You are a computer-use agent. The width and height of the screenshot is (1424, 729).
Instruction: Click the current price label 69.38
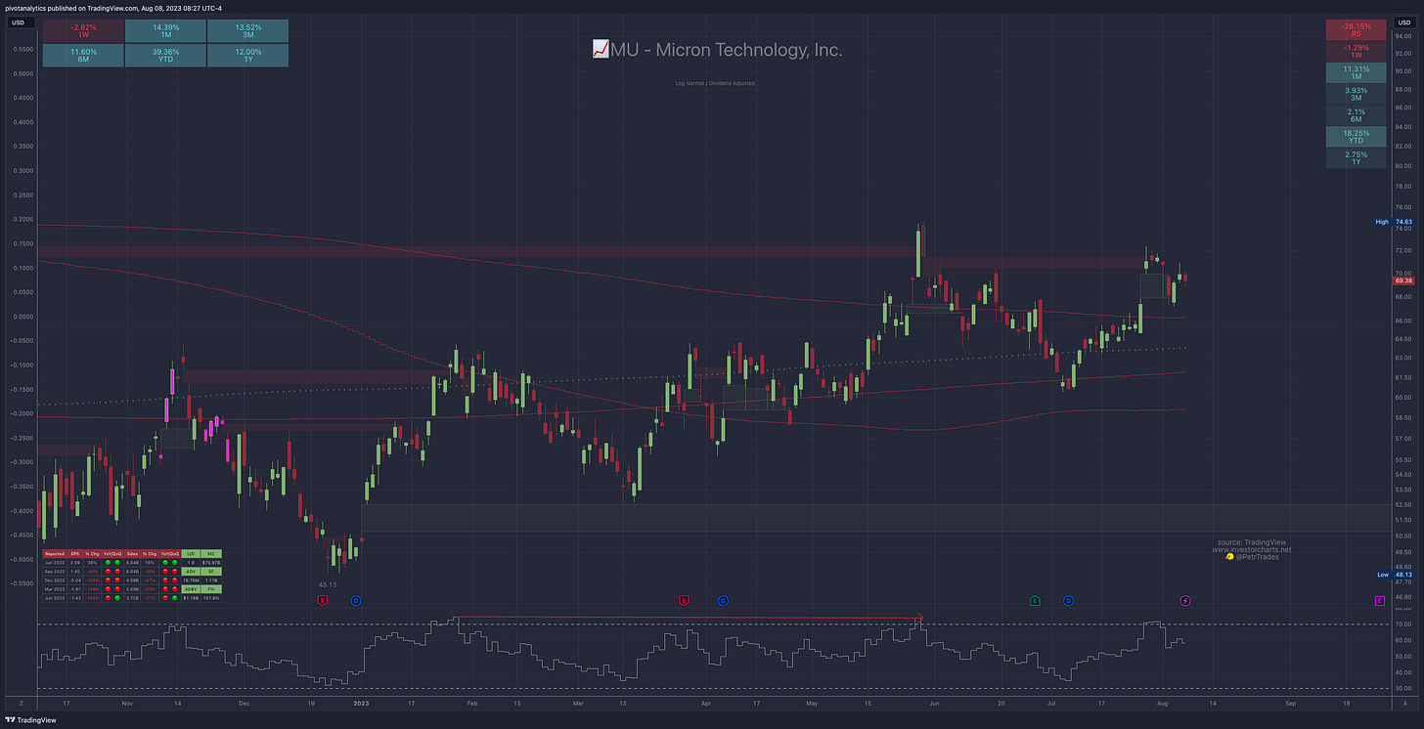[x=1403, y=280]
